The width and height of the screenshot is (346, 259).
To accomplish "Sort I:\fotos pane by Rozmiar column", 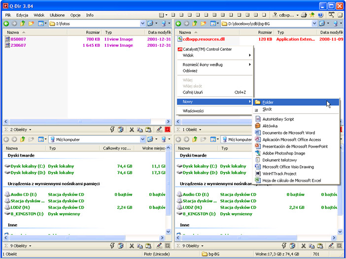I will pos(84,32).
